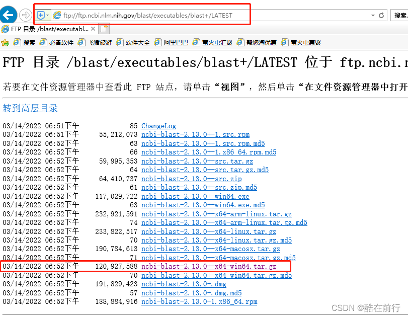Switch to the FTP 目录 tab

tap(45, 29)
